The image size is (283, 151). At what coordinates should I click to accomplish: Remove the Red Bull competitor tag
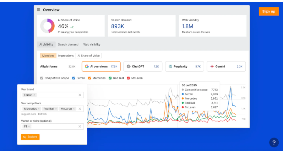pyautogui.click(x=56, y=109)
